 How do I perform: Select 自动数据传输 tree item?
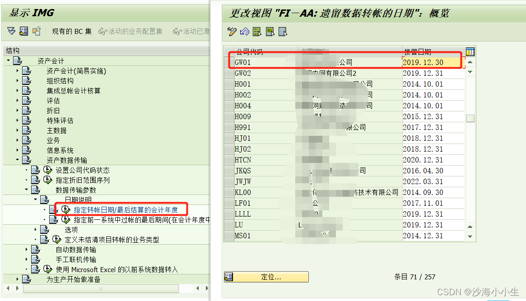pyautogui.click(x=76, y=250)
